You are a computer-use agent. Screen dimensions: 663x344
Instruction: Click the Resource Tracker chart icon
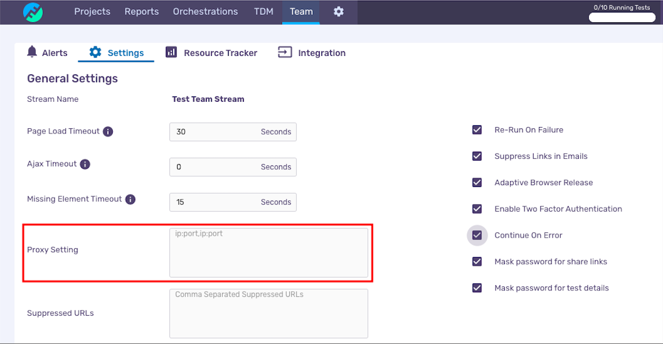pos(171,52)
